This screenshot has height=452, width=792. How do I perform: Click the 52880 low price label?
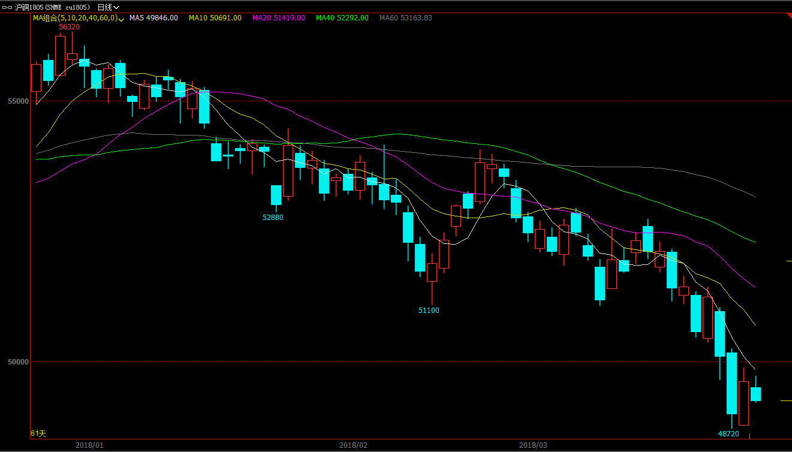coord(273,218)
